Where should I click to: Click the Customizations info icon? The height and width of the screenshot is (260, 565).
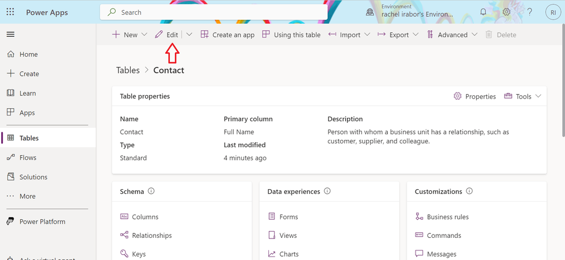click(469, 191)
